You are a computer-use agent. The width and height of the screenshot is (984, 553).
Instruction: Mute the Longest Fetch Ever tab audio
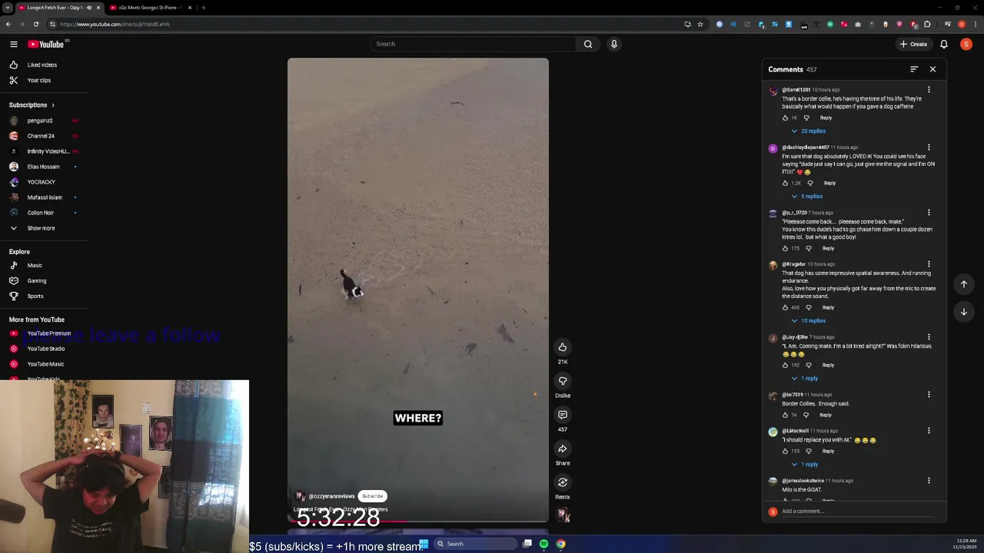click(x=89, y=8)
